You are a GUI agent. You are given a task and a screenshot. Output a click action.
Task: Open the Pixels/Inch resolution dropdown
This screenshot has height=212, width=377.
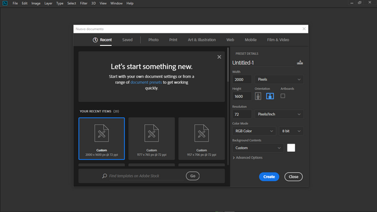pos(279,114)
